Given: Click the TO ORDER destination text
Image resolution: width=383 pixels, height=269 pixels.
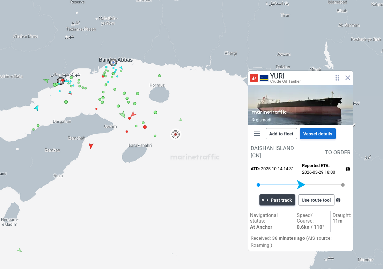Looking at the screenshot, I should click(338, 152).
